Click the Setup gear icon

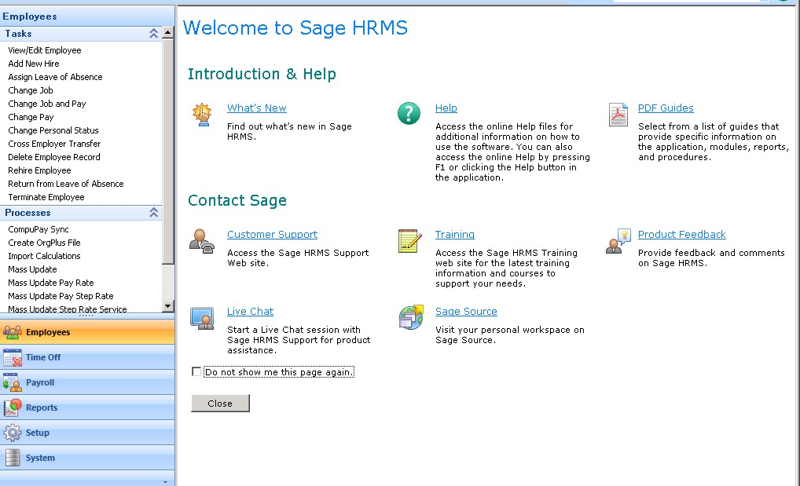click(13, 433)
